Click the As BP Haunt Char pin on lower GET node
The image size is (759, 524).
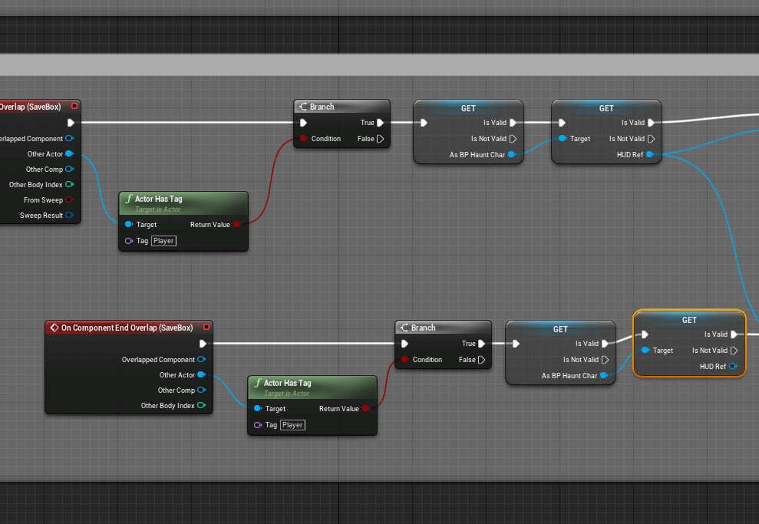click(x=603, y=376)
